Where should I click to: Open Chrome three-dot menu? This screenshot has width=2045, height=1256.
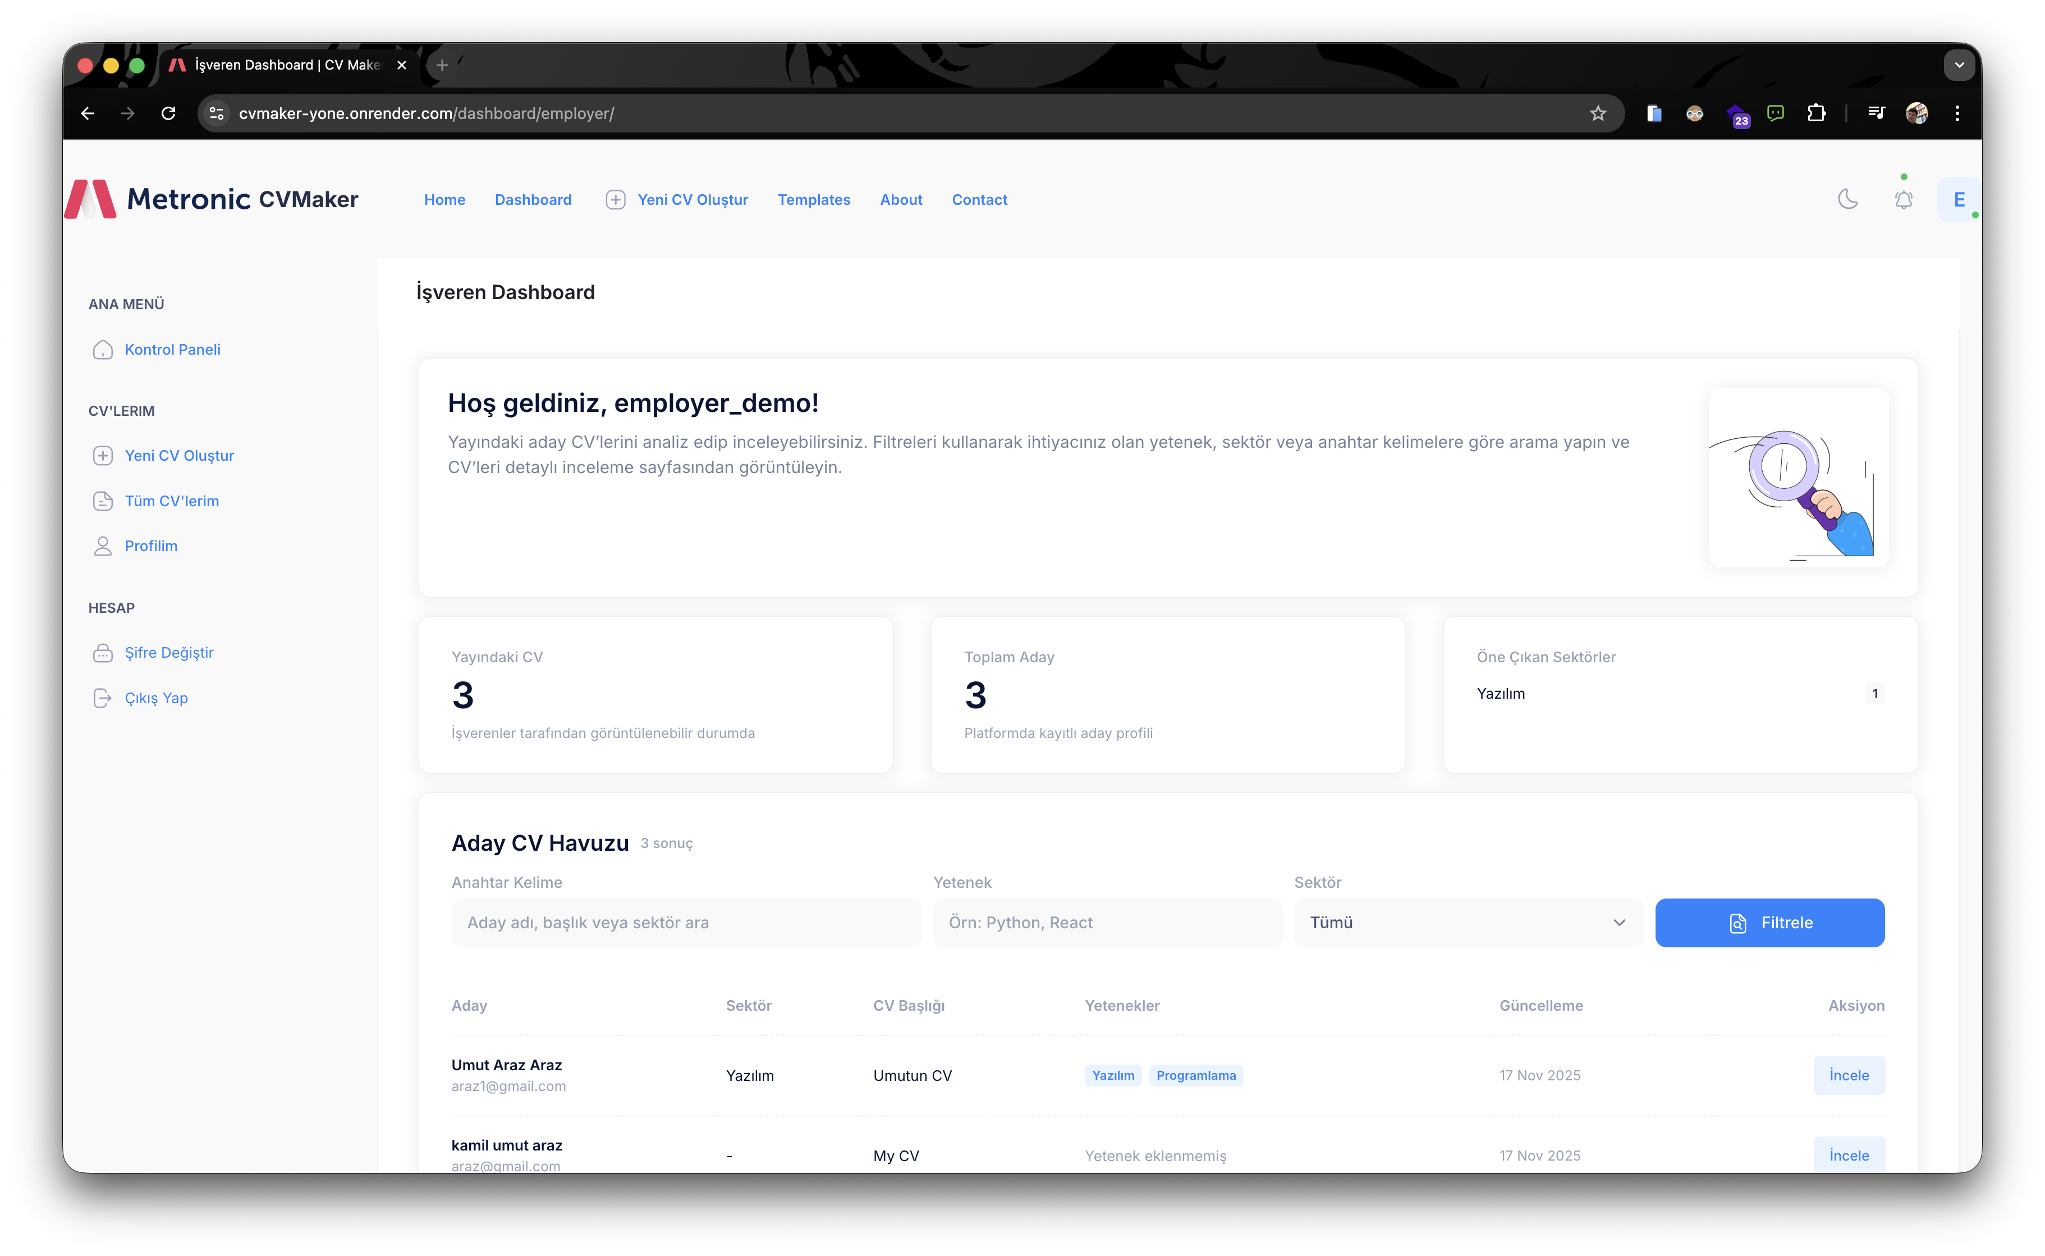pyautogui.click(x=1957, y=114)
